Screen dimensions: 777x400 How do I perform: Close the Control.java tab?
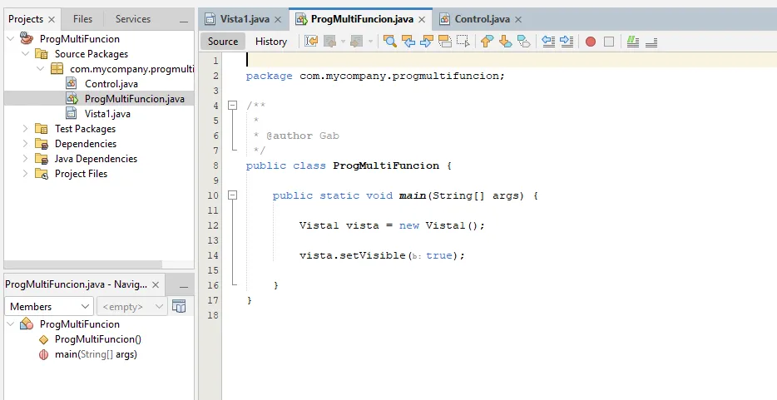(518, 20)
